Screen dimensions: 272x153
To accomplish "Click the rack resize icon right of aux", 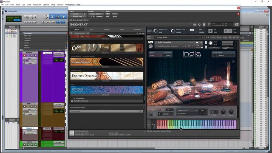I will (x=238, y=37).
